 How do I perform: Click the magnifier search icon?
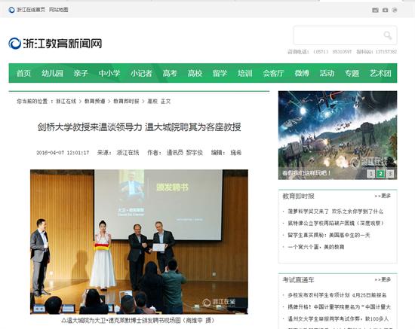(x=388, y=35)
